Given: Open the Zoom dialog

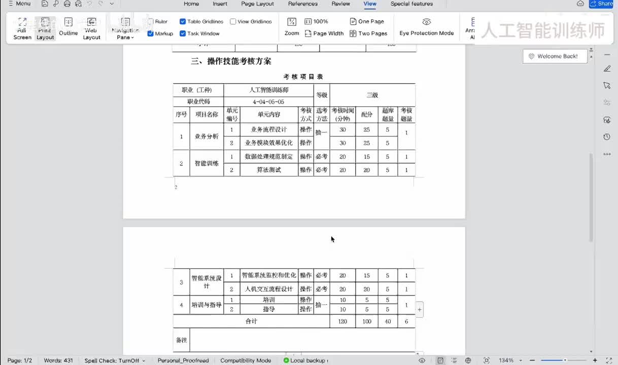Looking at the screenshot, I should pos(292,27).
